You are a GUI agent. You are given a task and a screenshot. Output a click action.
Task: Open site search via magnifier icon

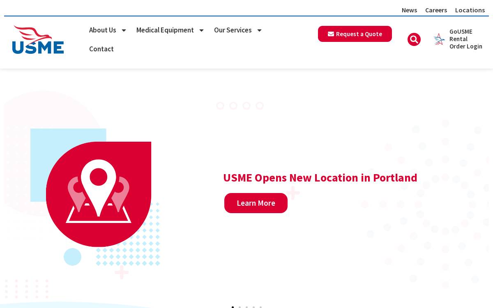pos(414,39)
